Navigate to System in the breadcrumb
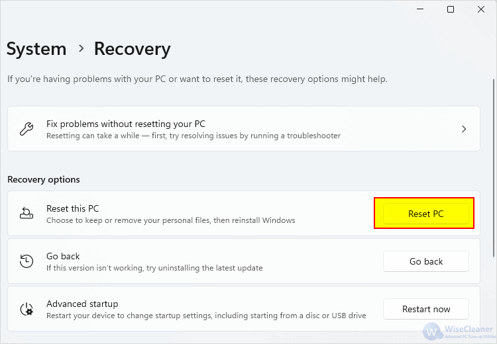 pos(36,49)
